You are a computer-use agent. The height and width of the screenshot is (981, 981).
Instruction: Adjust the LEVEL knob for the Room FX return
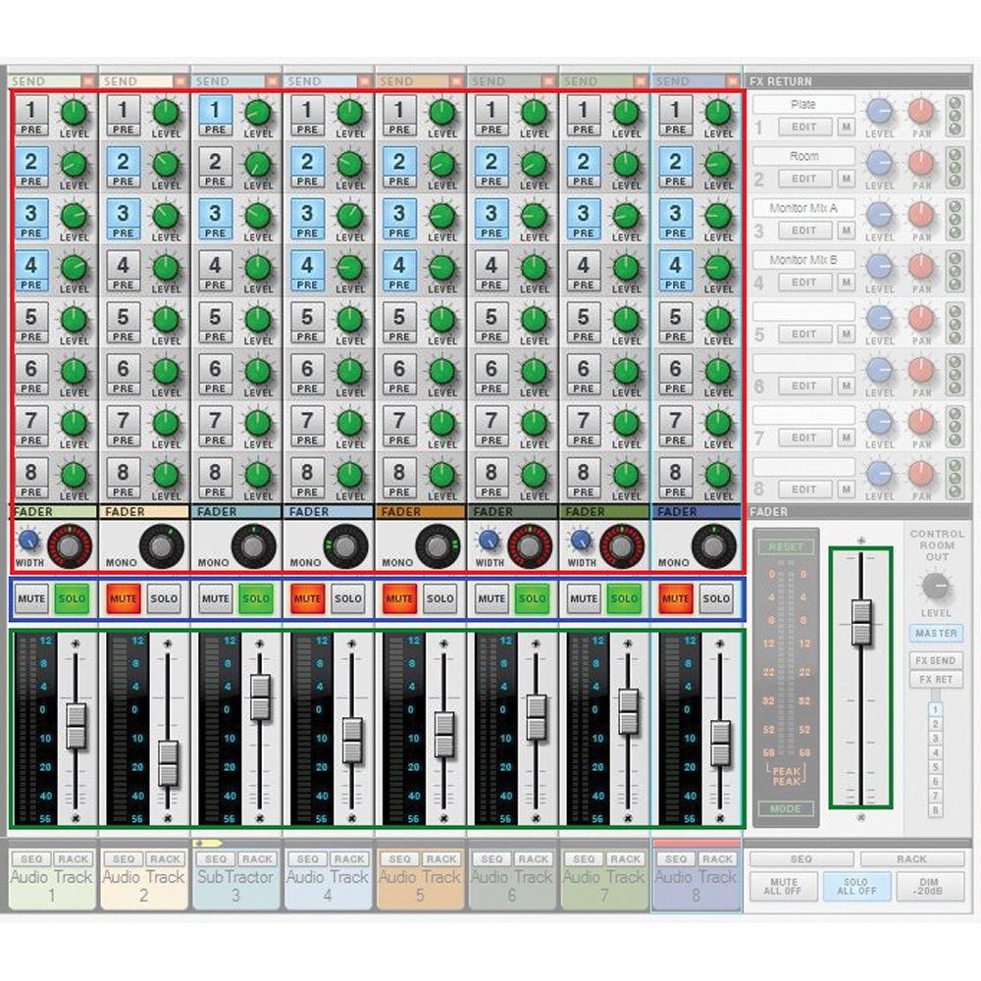pos(878,163)
